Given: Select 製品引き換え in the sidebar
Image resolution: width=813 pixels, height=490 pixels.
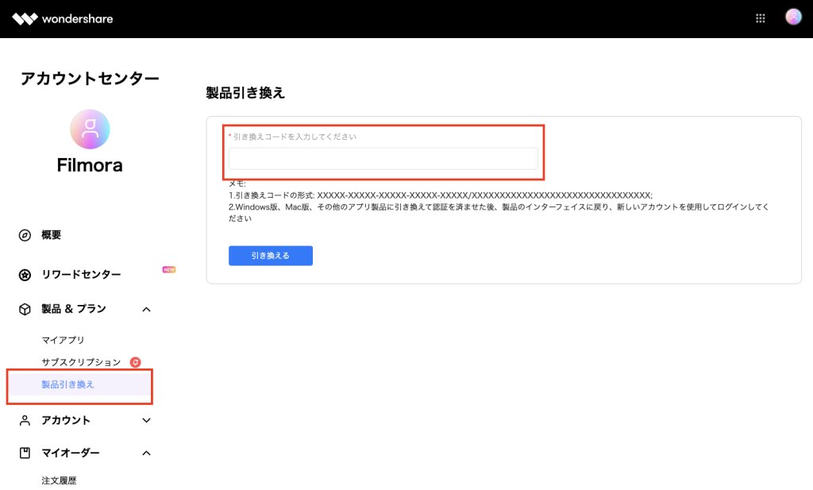Looking at the screenshot, I should [67, 384].
